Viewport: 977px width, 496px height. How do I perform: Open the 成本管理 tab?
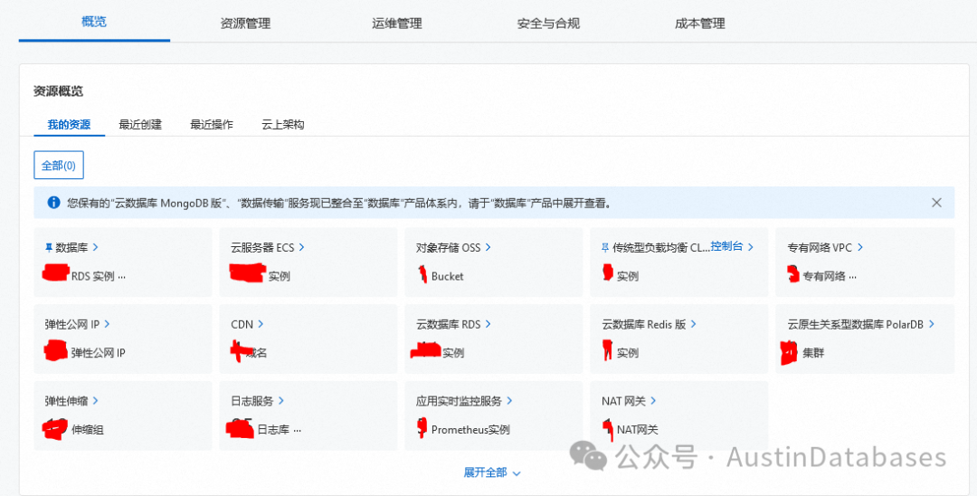[x=699, y=24]
